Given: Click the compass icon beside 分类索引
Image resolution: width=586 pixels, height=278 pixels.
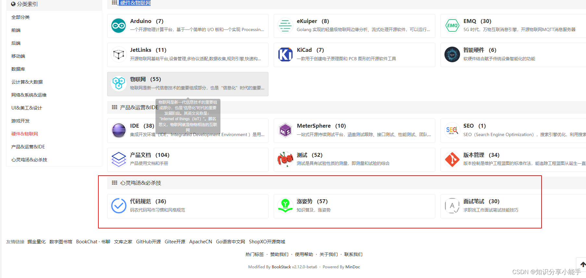Looking at the screenshot, I should (x=13, y=4).
